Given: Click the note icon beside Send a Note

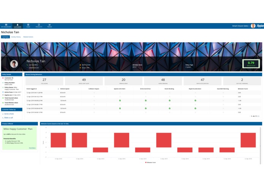Looking at the screenshot, I should pyautogui.click(x=3, y=114).
